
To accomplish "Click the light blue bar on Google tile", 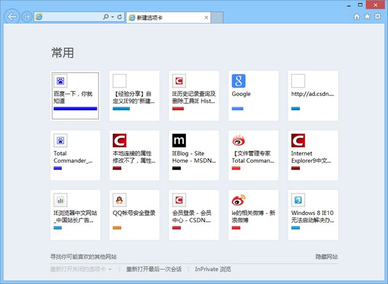I will point(238,108).
